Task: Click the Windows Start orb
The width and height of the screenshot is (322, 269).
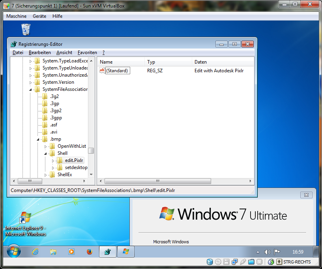Action: [x=14, y=251]
